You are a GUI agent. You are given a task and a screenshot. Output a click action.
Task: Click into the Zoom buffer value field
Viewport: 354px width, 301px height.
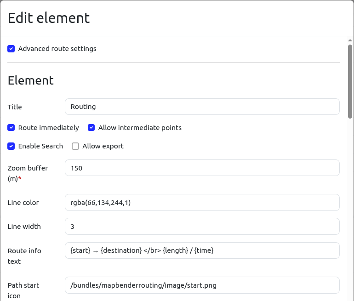click(x=202, y=168)
